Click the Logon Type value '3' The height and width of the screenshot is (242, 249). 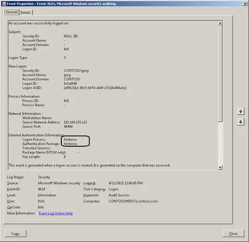click(65, 58)
